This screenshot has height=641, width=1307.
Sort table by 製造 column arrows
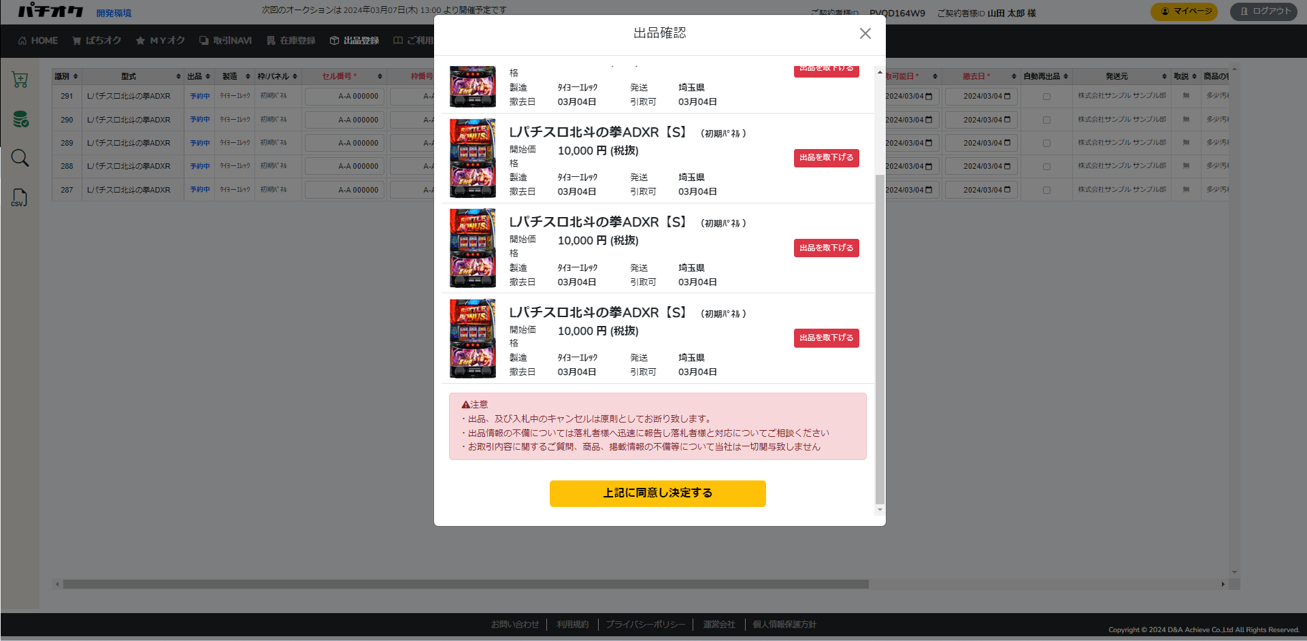(x=248, y=76)
